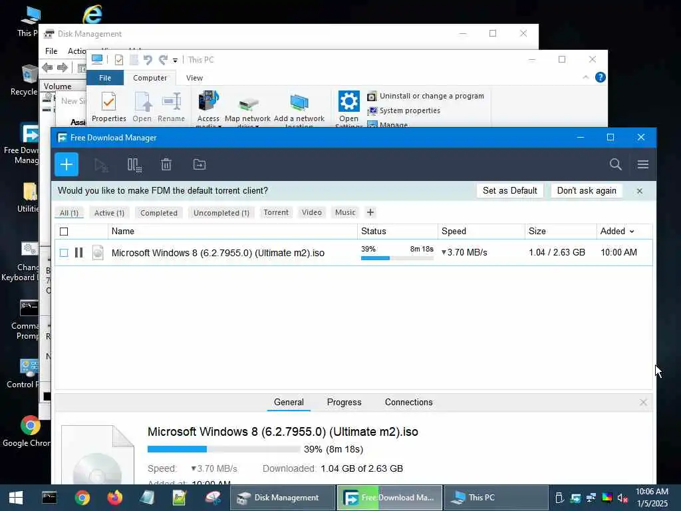This screenshot has height=511, width=681.
Task: Click the muted volume tray icon
Action: (622, 498)
